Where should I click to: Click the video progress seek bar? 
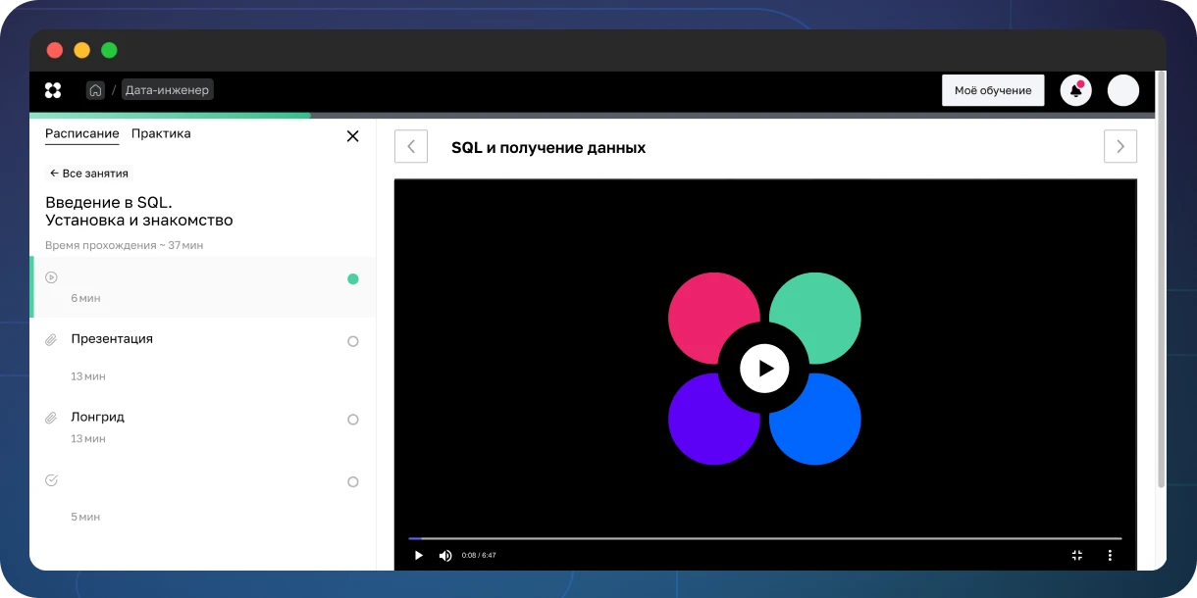[x=765, y=538]
